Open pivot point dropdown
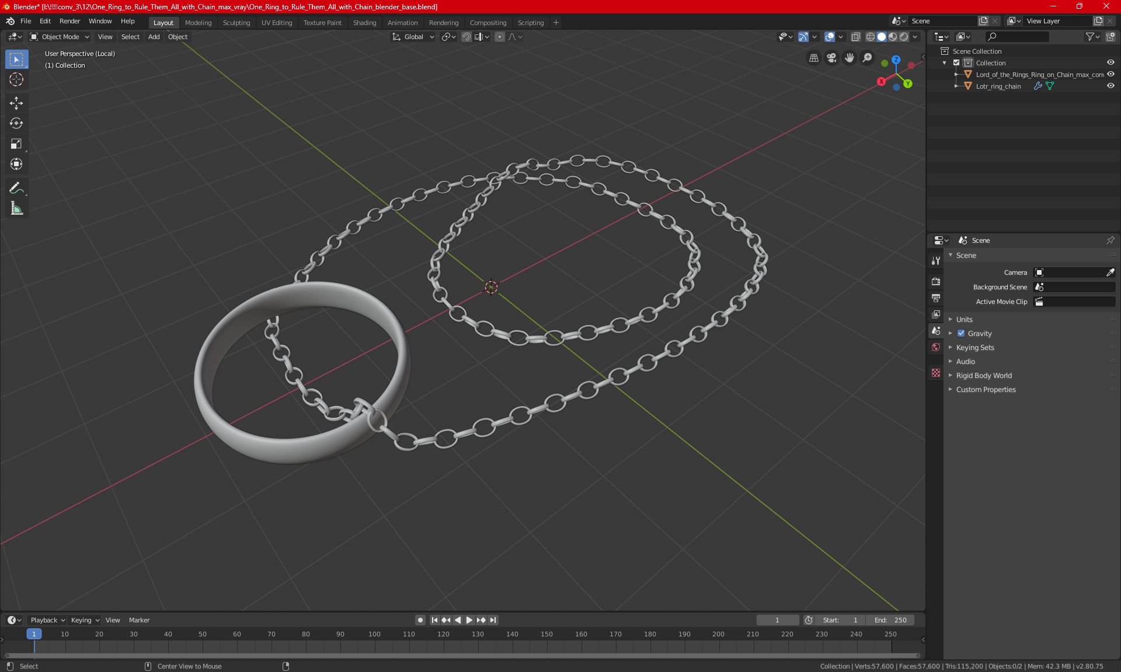 point(448,37)
